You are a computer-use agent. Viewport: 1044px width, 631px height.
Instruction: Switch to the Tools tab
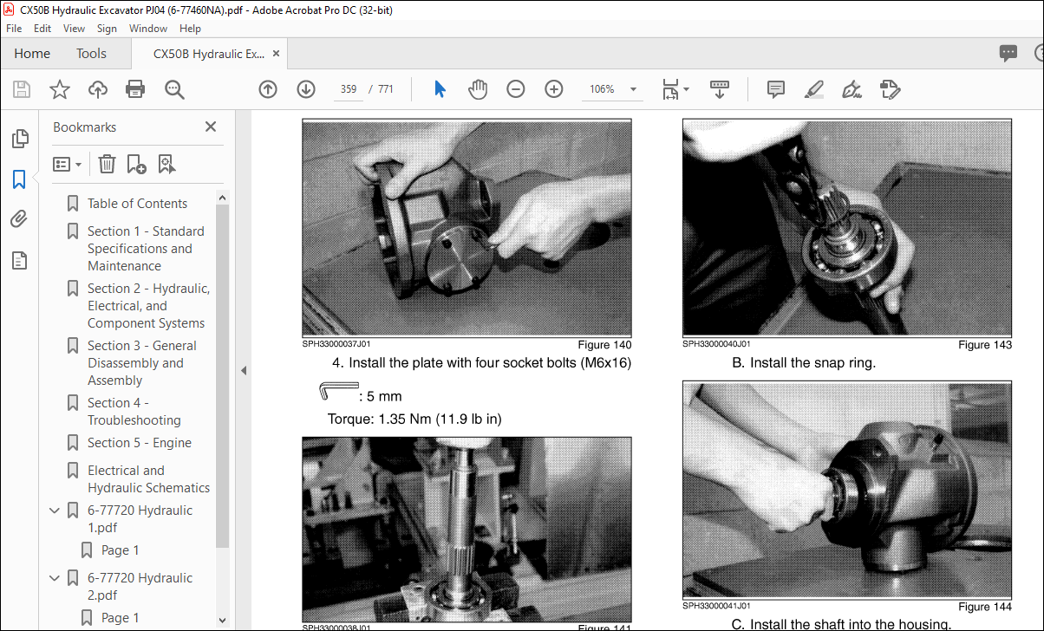pos(91,53)
